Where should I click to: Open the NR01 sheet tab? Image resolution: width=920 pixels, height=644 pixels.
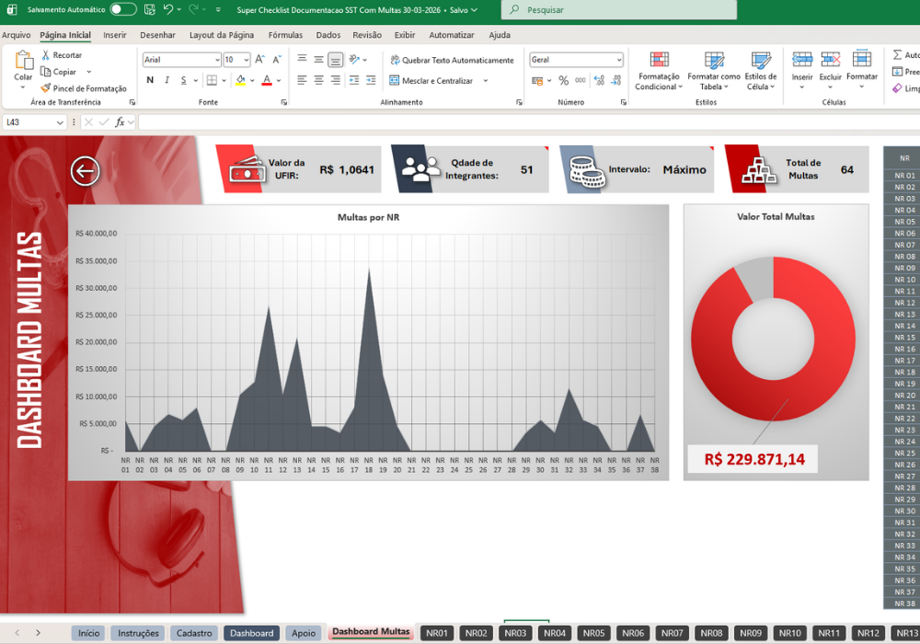click(437, 633)
